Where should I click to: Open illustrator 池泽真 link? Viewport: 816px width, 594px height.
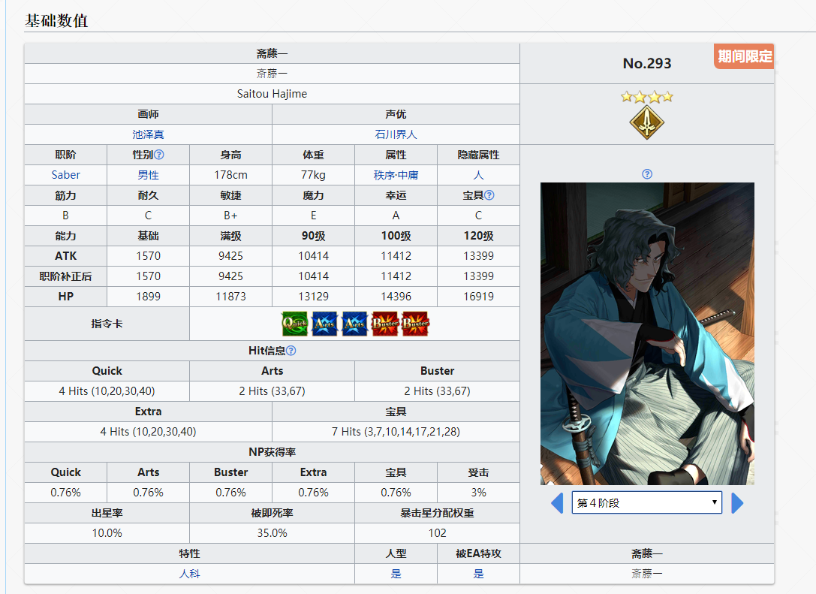click(x=148, y=134)
